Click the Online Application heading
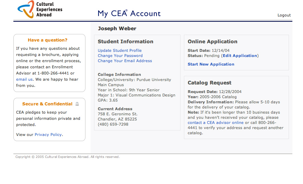 (212, 42)
